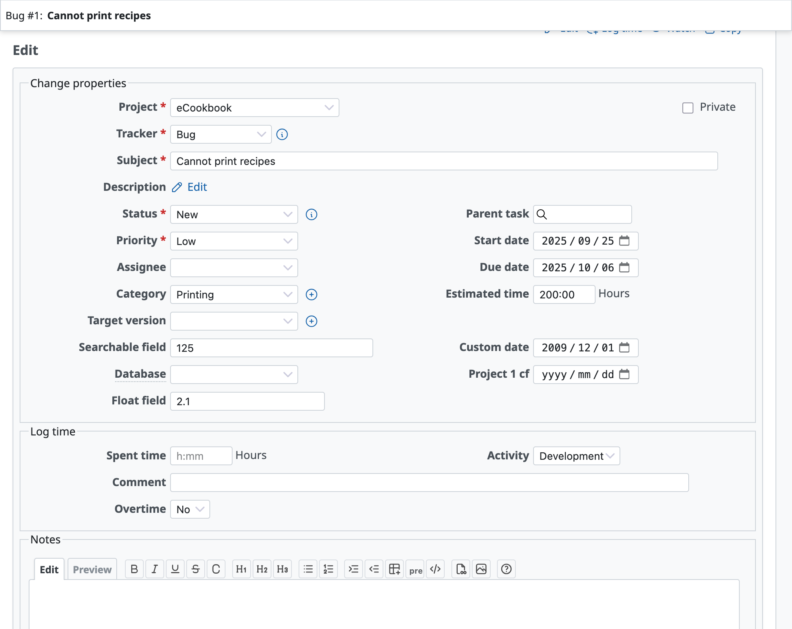Viewport: 792px width, 629px height.
Task: Click the insert table toolbar icon
Action: pyautogui.click(x=394, y=569)
